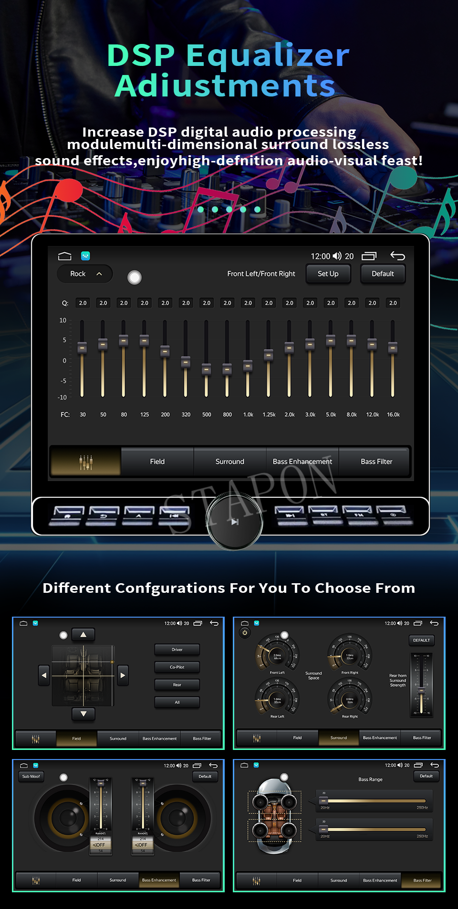Open the Sub Woof selector
This screenshot has width=458, height=909.
click(31, 776)
